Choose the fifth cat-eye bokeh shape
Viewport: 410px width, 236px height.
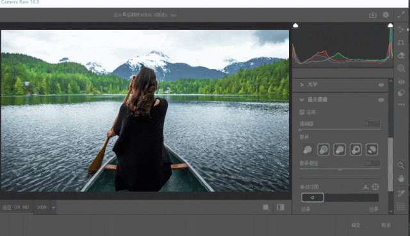click(372, 150)
